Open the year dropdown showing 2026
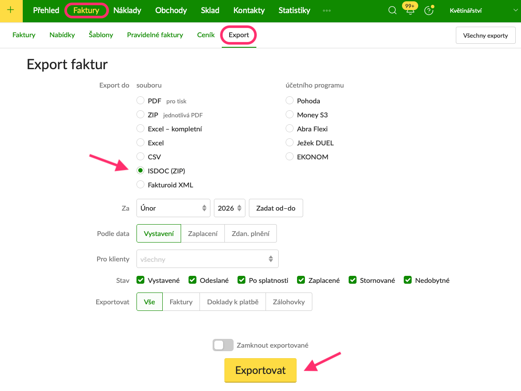Image resolution: width=521 pixels, height=391 pixels. point(230,208)
